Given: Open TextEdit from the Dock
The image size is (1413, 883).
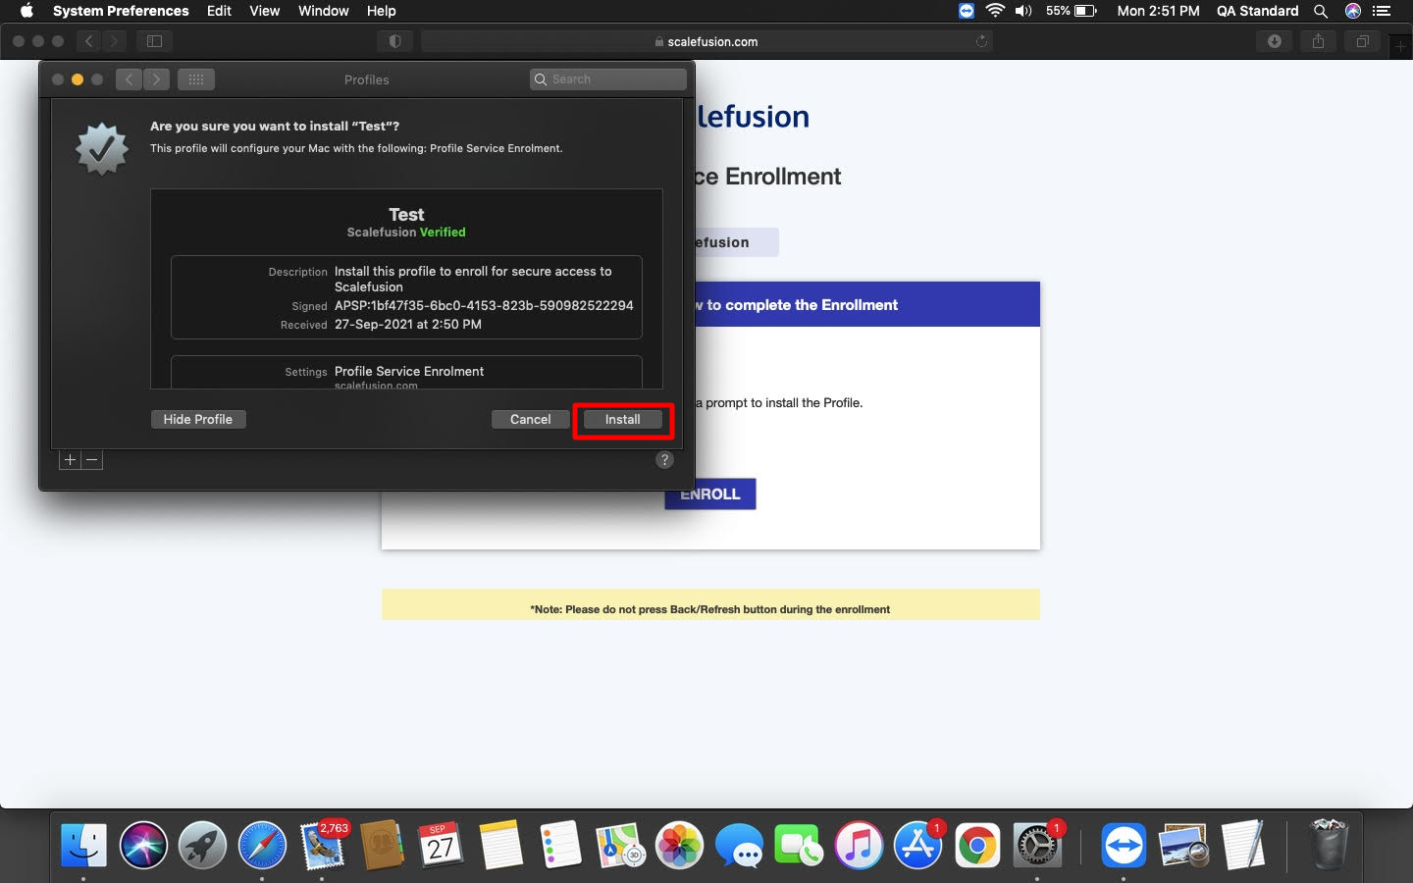Looking at the screenshot, I should 1243,845.
